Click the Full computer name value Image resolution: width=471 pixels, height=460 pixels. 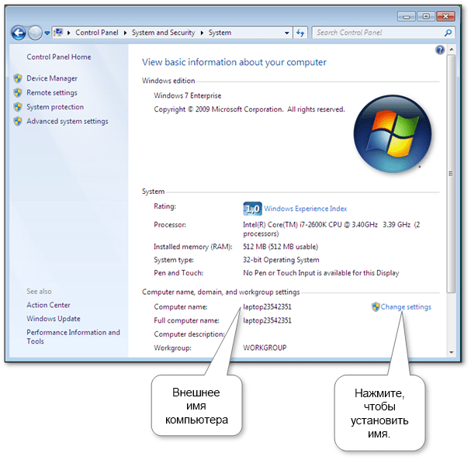267,320
